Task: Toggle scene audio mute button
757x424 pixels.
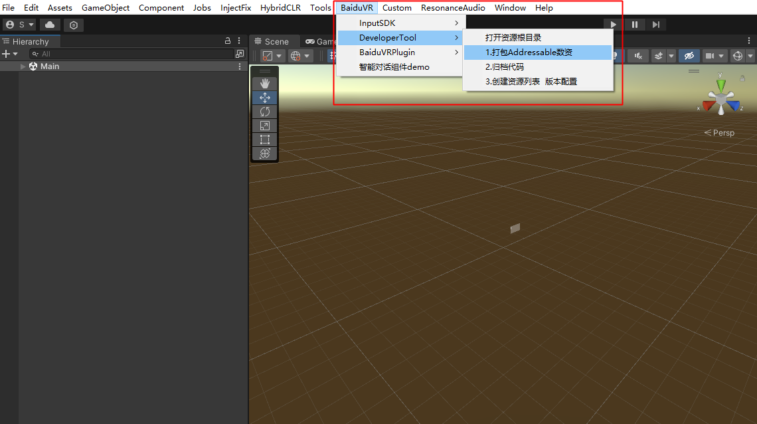Action: [x=638, y=56]
